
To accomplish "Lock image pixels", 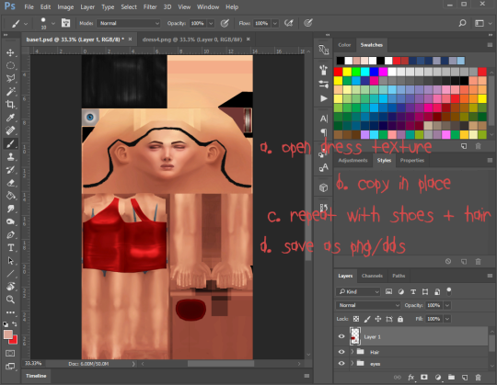I will click(367, 319).
